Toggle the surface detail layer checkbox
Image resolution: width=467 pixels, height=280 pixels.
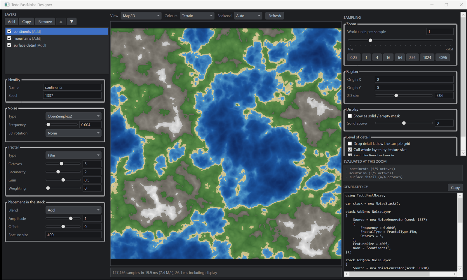pyautogui.click(x=9, y=45)
